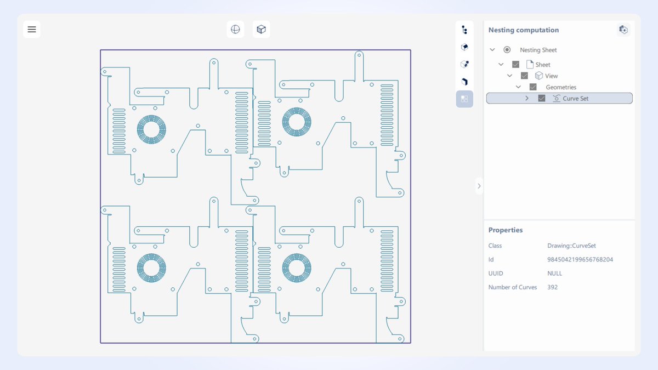Uncheck the Sheet checkbox
This screenshot has height=370, width=658.
pos(515,65)
